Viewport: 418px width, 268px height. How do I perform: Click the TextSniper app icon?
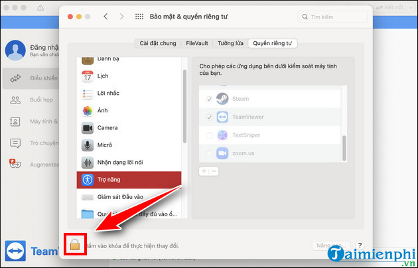point(222,135)
